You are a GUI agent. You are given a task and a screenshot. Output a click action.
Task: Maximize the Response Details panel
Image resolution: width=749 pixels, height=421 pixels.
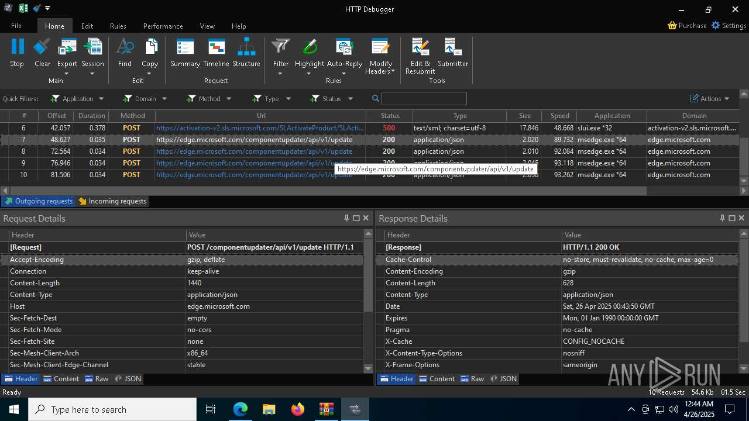(731, 218)
